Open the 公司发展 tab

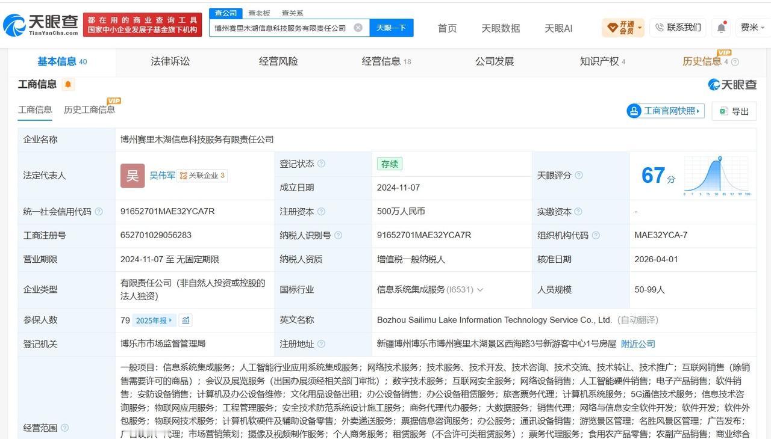coord(495,61)
